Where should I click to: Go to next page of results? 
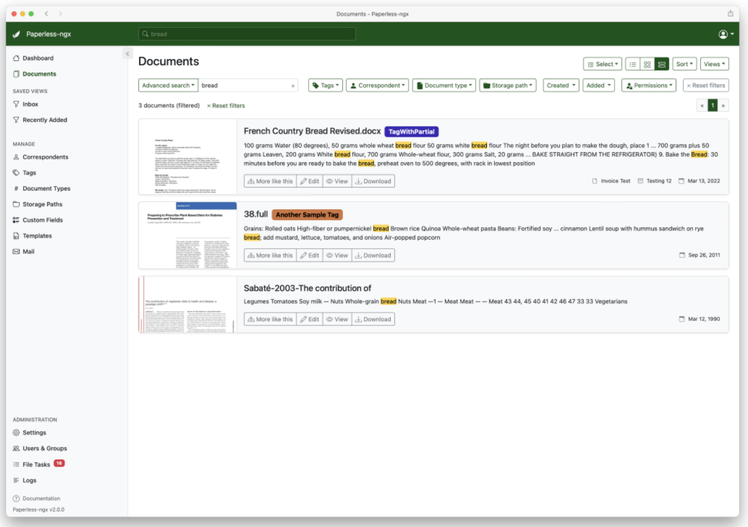[723, 105]
